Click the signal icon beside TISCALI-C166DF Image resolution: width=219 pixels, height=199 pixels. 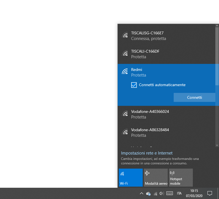click(125, 53)
